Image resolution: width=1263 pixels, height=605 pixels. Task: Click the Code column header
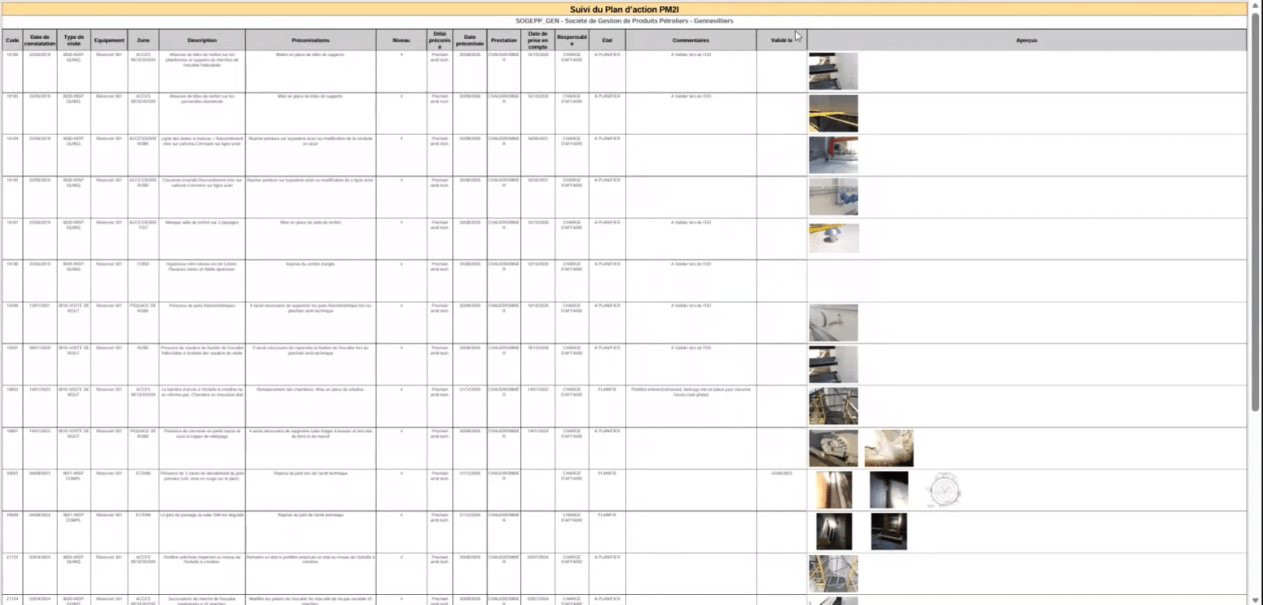point(12,40)
